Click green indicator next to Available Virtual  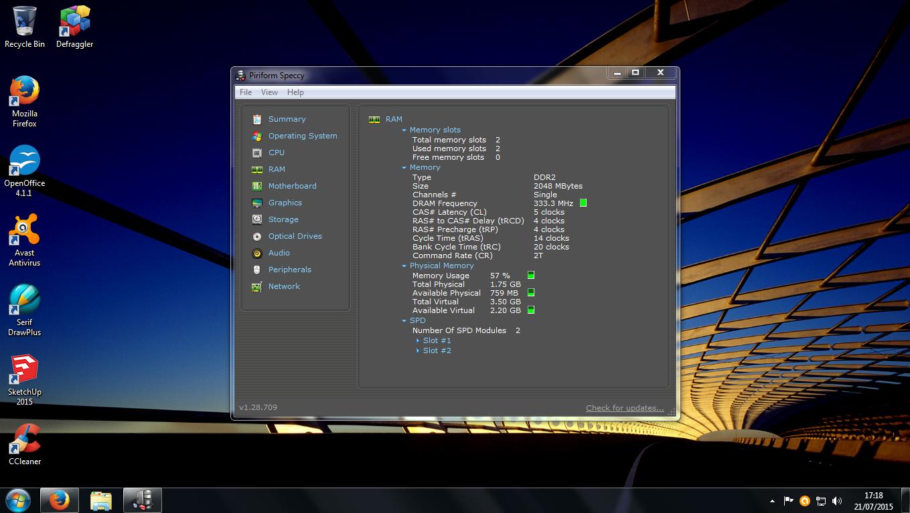[x=531, y=310]
